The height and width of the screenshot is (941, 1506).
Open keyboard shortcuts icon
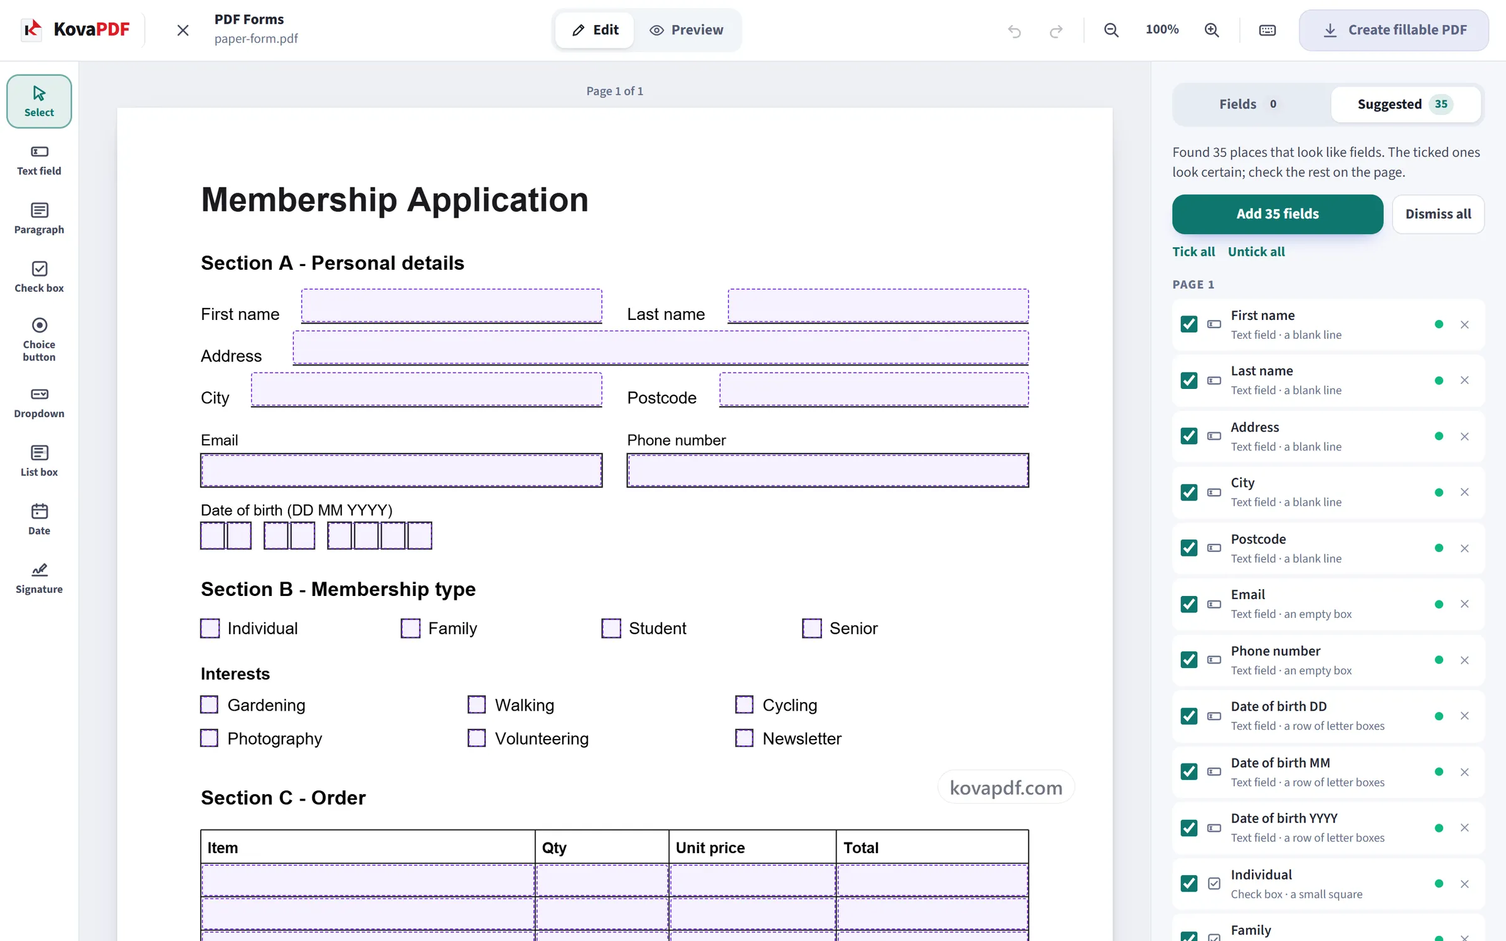[x=1268, y=30]
